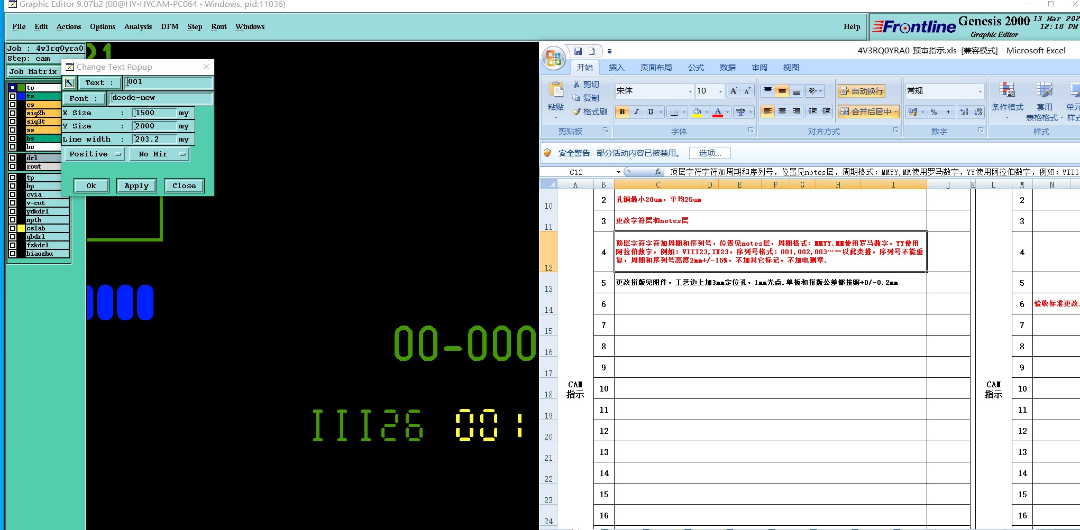Toggle the checkbox for layer drl
This screenshot has height=530, width=1080.
click(x=13, y=158)
